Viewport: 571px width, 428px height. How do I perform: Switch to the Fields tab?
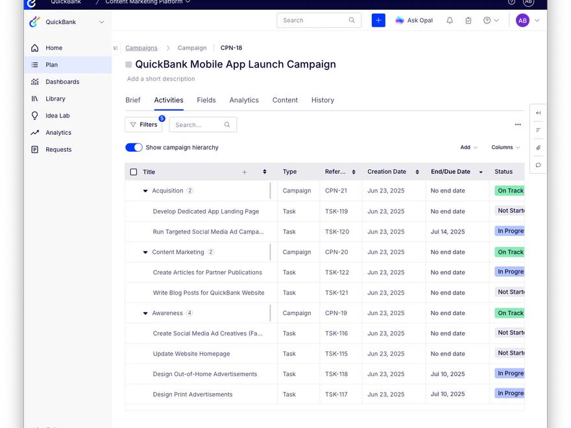click(206, 100)
